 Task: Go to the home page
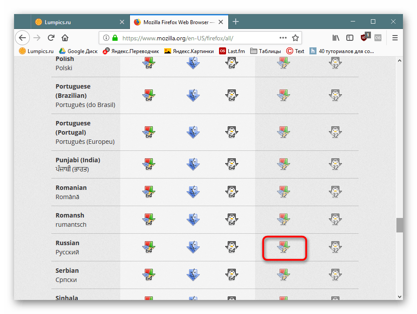[x=65, y=38]
